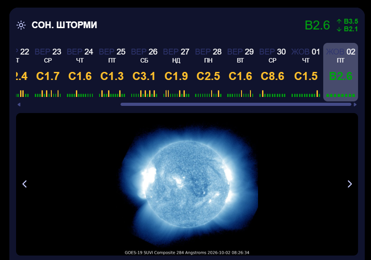Click the left arrow of the date scrollbar
This screenshot has width=371, height=260.
coord(19,105)
